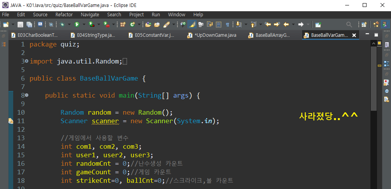Open the Javadoc @ view icon

click(386, 91)
